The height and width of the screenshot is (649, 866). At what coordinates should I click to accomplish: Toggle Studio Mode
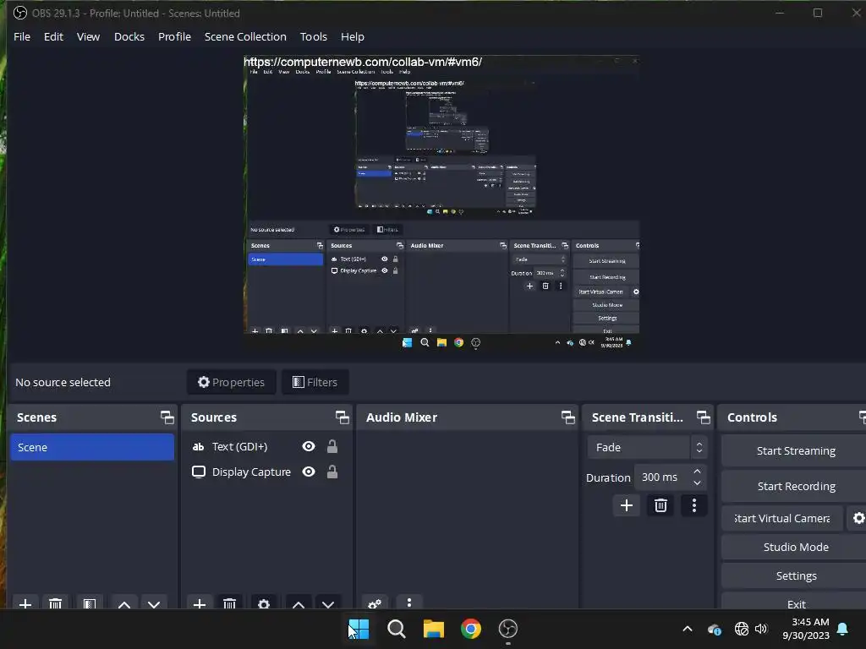point(795,547)
